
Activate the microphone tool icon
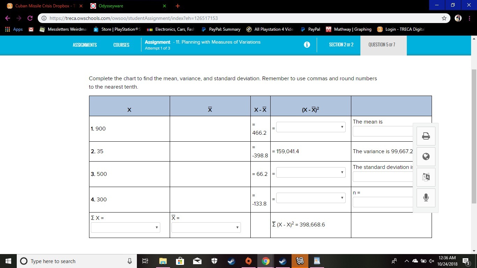point(426,198)
